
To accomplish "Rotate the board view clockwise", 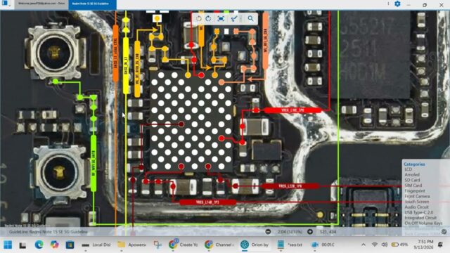I will point(208,19).
